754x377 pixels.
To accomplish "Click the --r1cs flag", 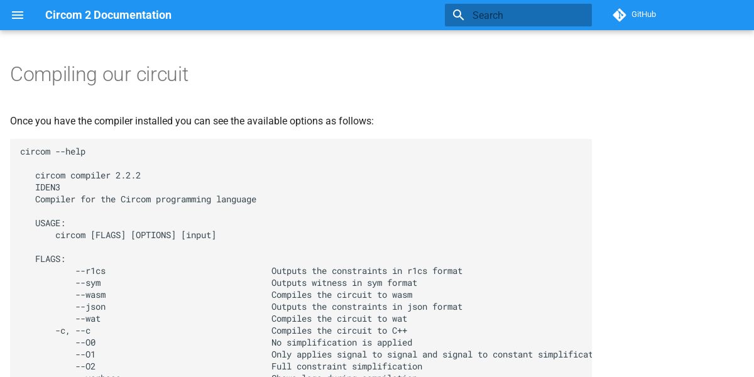I will click(90, 271).
